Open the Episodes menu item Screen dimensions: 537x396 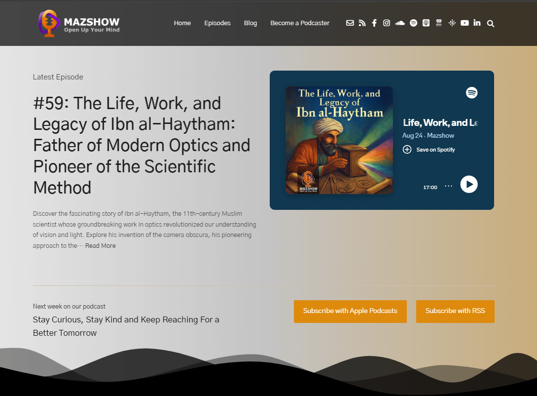[x=217, y=23]
